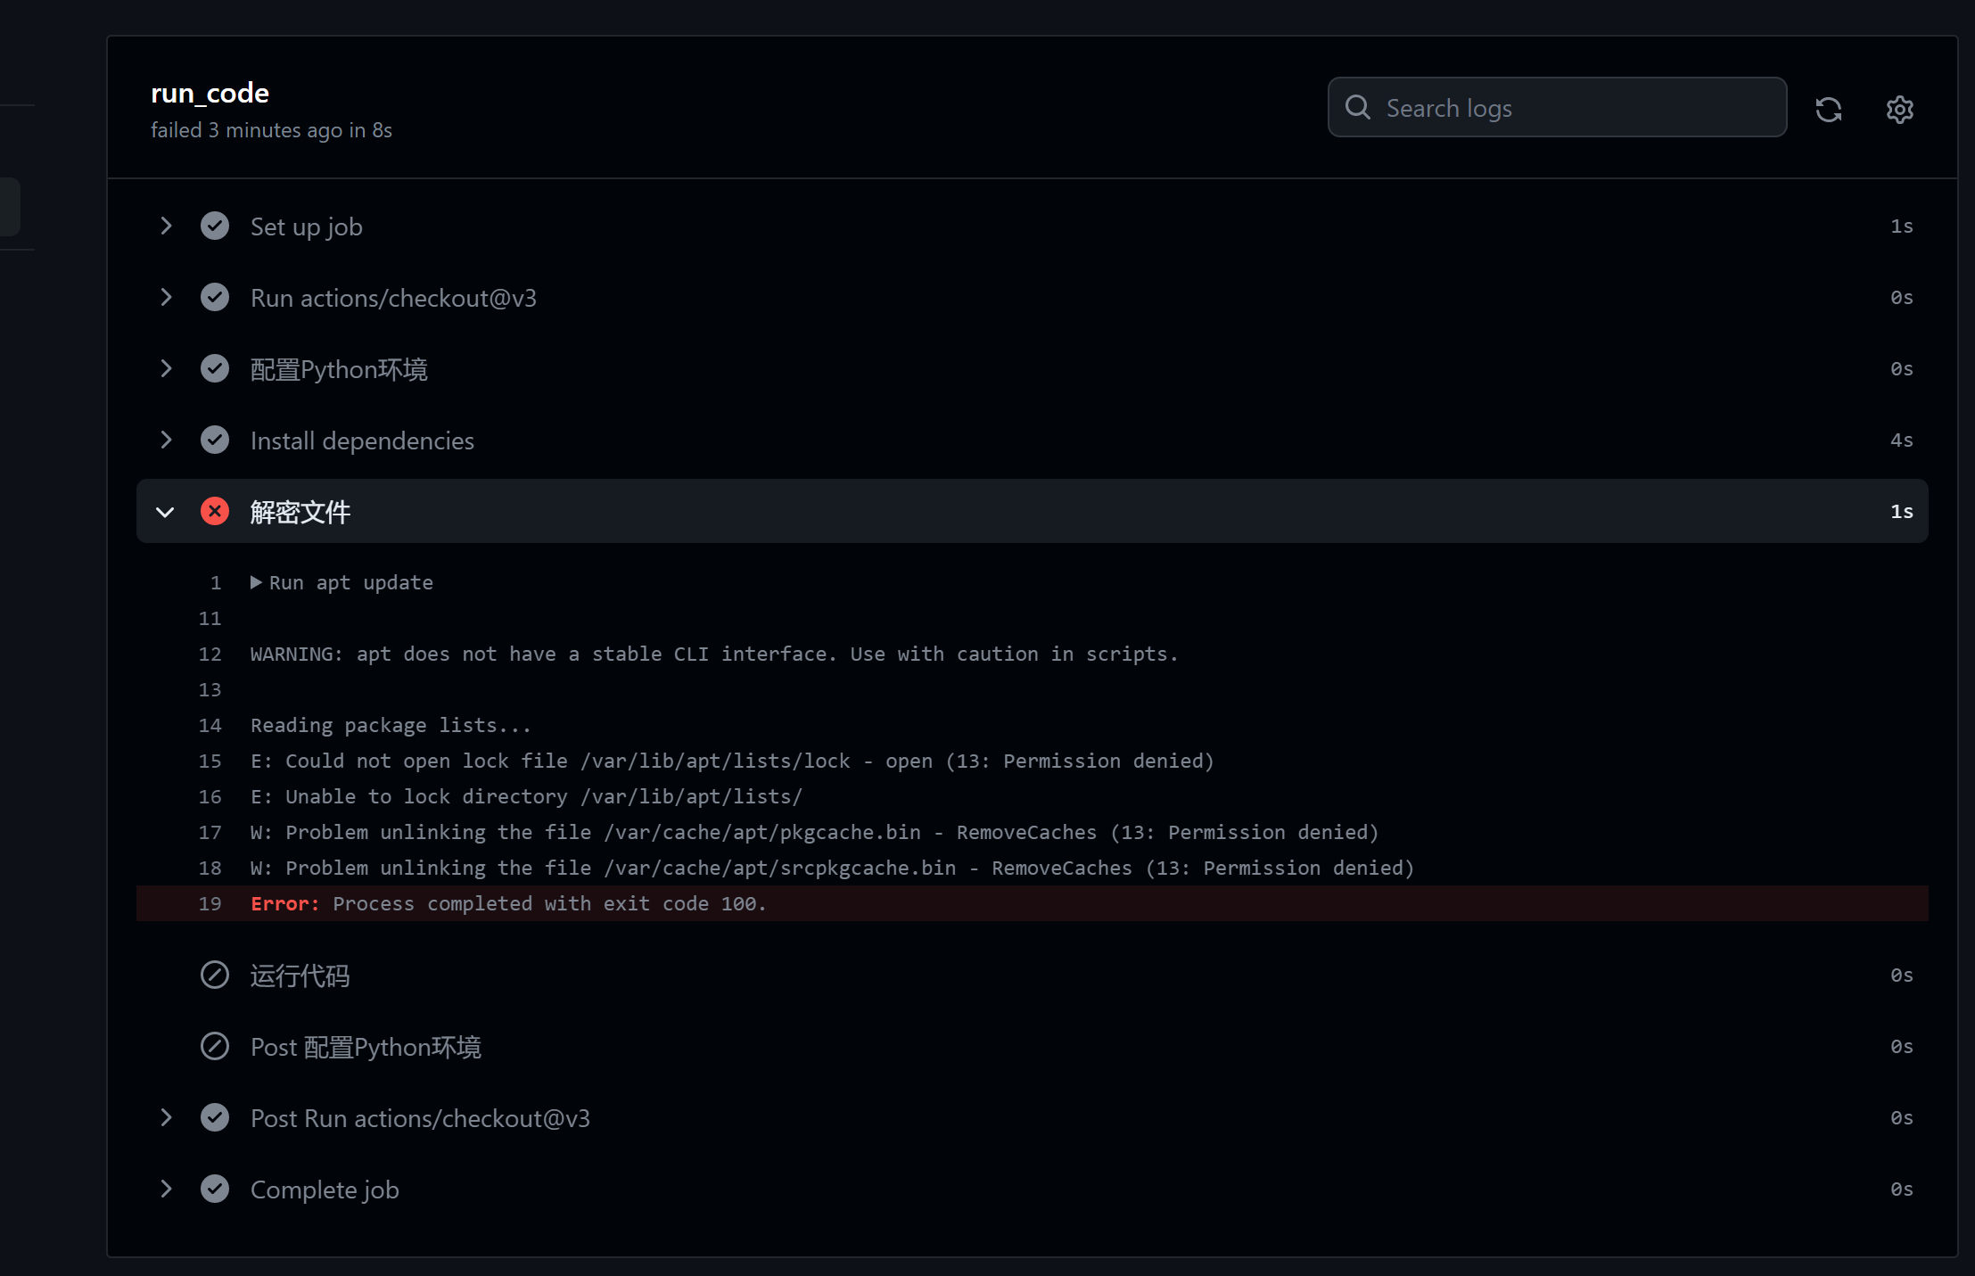
Task: Select the Error line 19 in log
Action: pyautogui.click(x=508, y=903)
